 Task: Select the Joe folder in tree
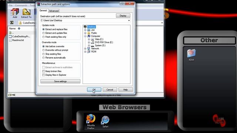tap(93, 30)
